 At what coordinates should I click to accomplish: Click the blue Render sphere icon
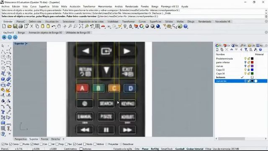click(x=158, y=26)
